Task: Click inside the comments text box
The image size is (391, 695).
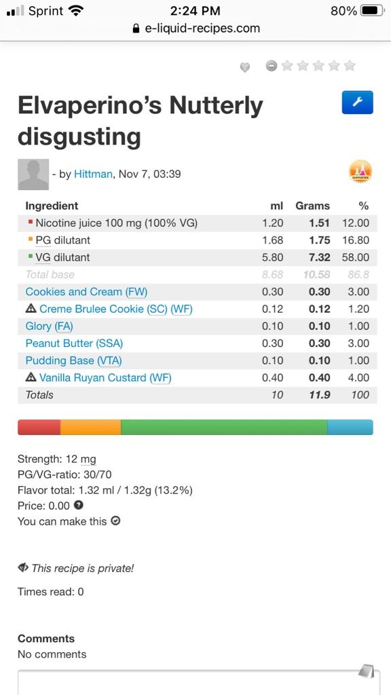Action: [199, 683]
